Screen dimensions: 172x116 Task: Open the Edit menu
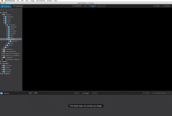tap(22, 1)
